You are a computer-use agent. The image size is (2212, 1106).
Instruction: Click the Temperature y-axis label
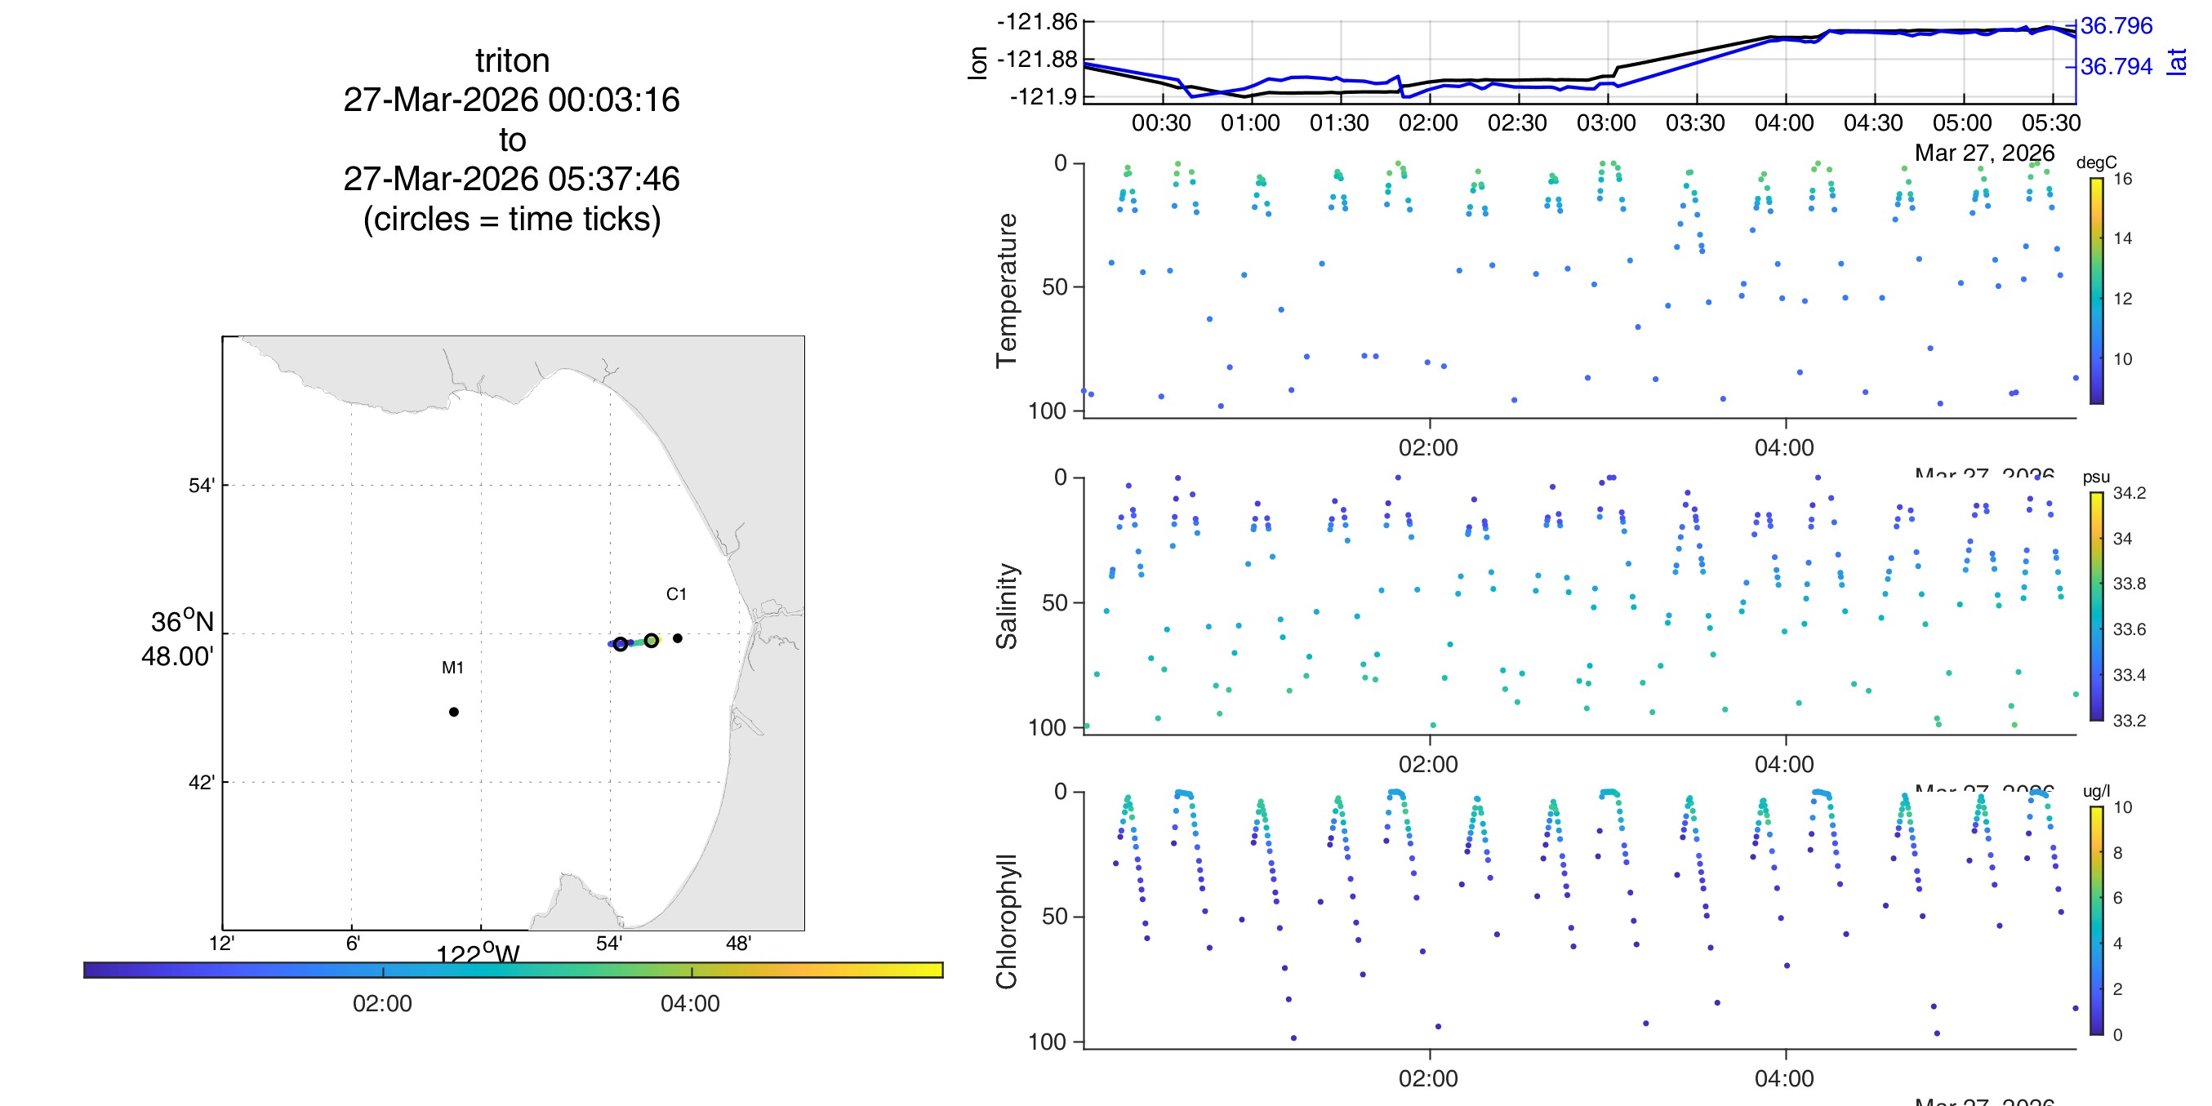coord(1007,291)
